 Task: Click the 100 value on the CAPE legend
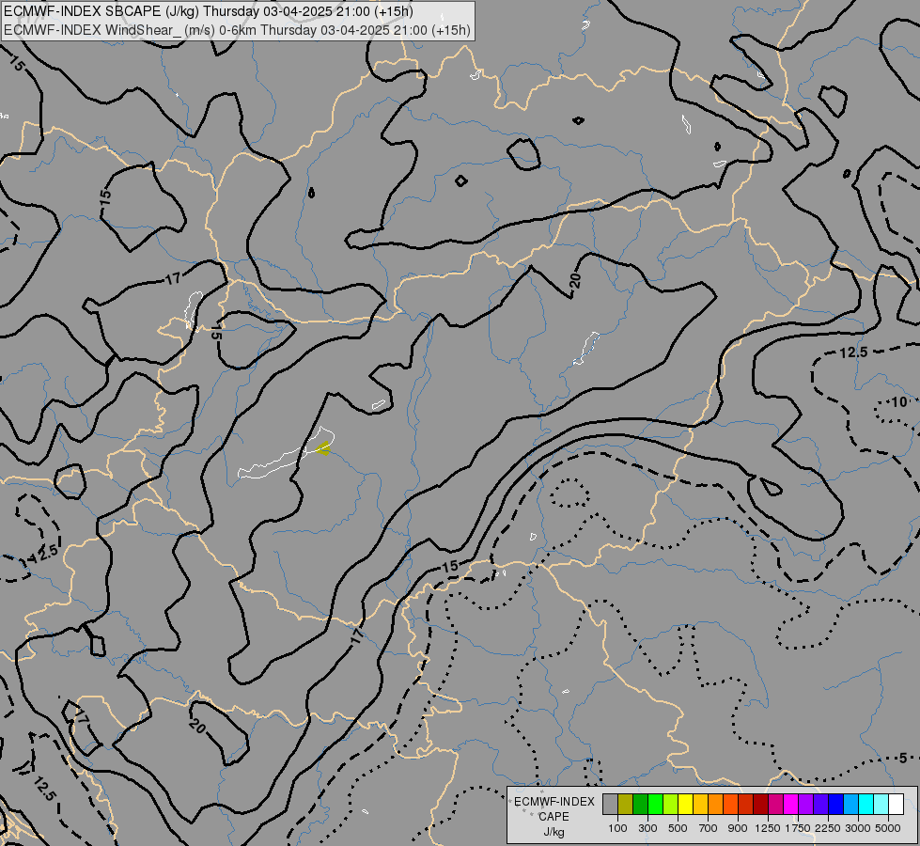coord(617,828)
